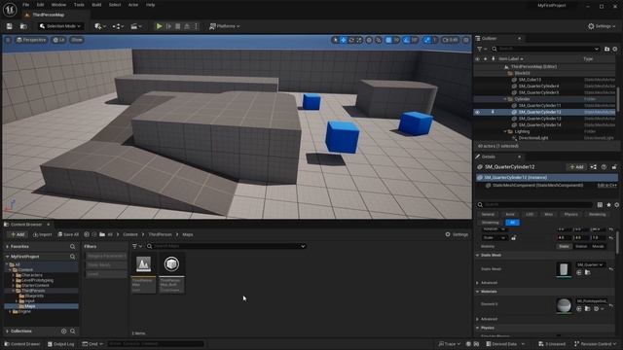Image resolution: width=623 pixels, height=350 pixels.
Task: Open the Blueprints toolbar menu icon
Action: [x=118, y=26]
